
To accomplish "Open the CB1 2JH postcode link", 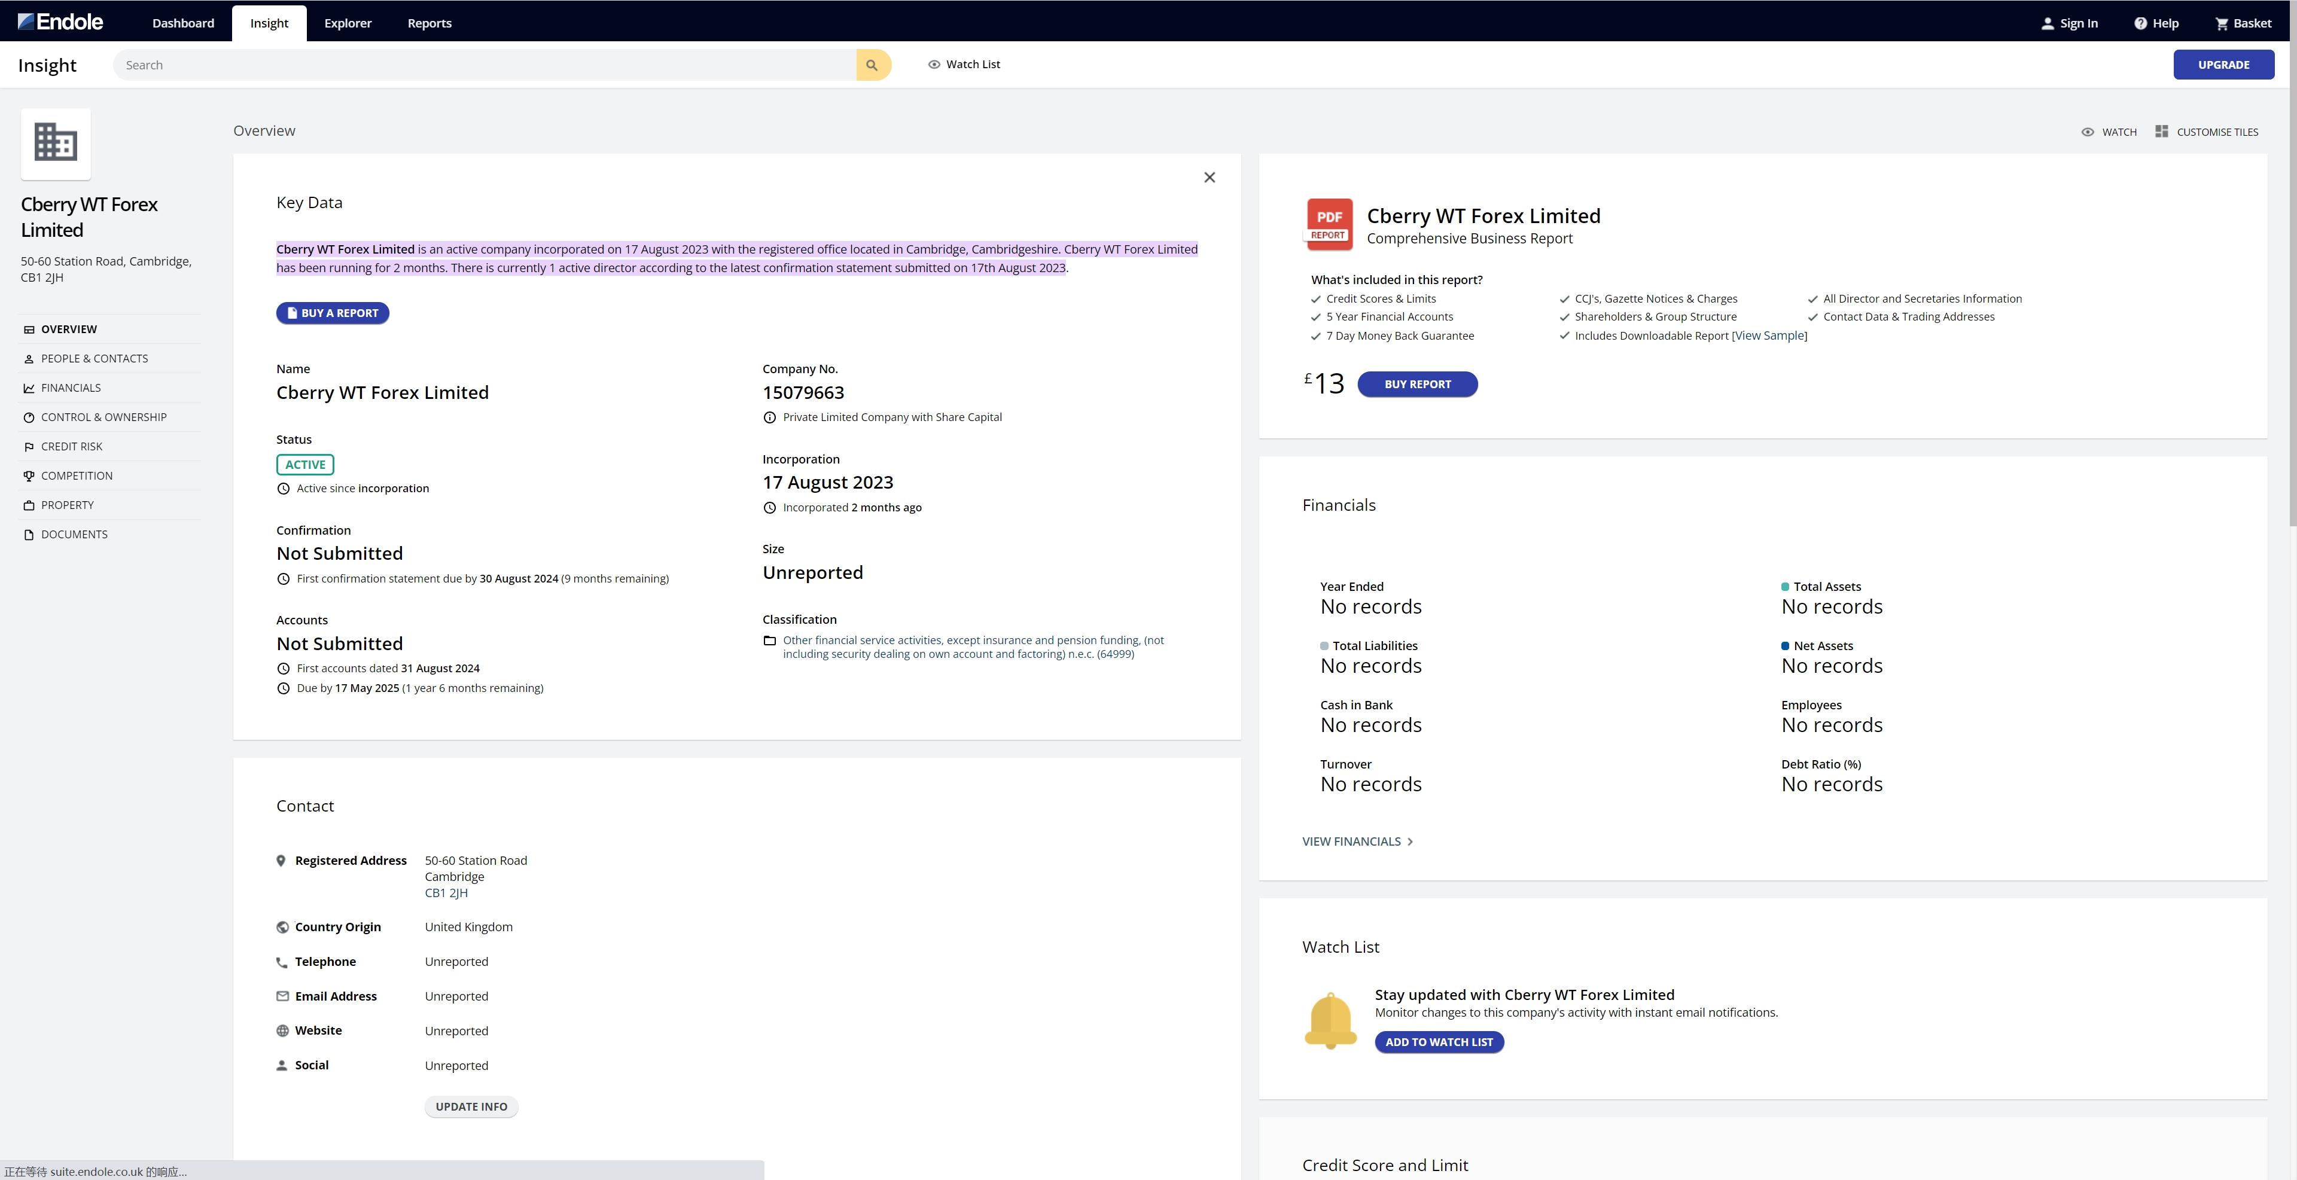I will [446, 893].
